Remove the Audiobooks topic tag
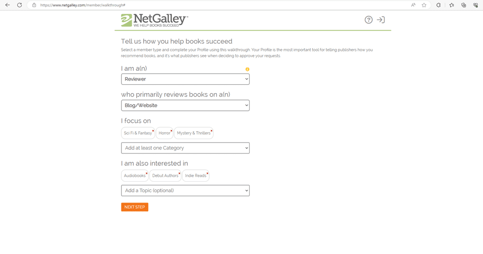This screenshot has height=254, width=483. coord(147,173)
